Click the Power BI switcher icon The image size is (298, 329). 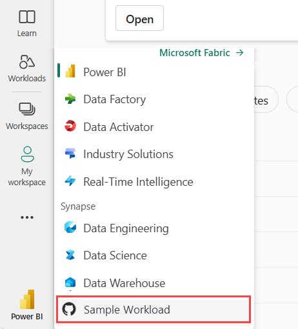(x=27, y=299)
